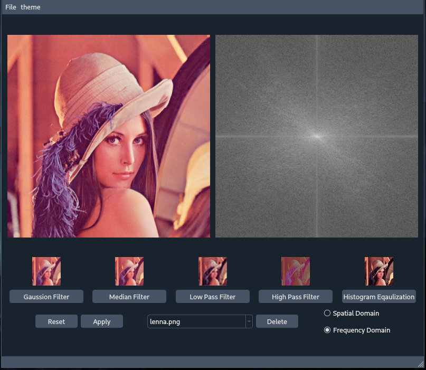The width and height of the screenshot is (426, 370).
Task: Click the Low Pass filter preview thumbnail
Action: [x=213, y=271]
